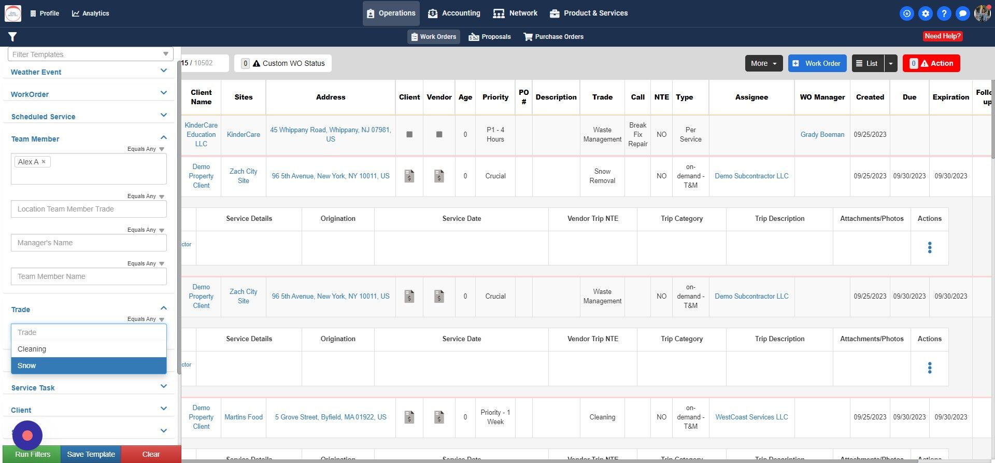This screenshot has height=463, width=995.
Task: Switch to List view button
Action: (868, 63)
